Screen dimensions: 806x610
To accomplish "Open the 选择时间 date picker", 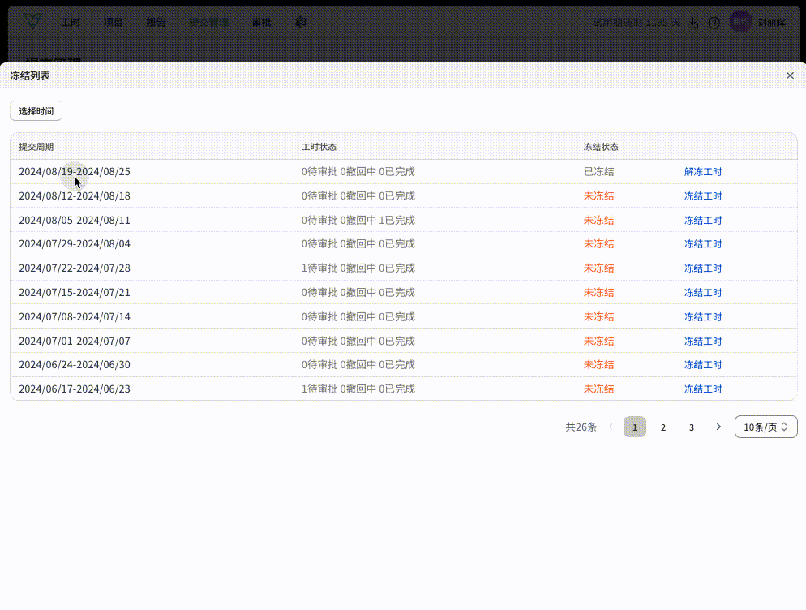I will pyautogui.click(x=36, y=111).
